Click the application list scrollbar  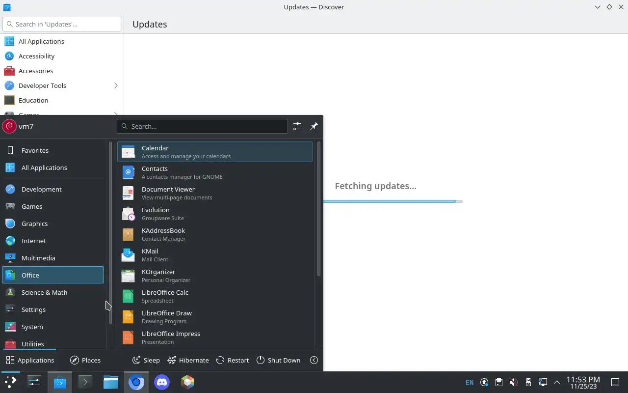pos(319,209)
